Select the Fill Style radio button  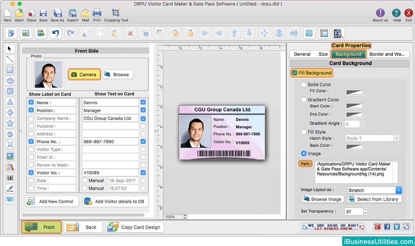pos(304,132)
